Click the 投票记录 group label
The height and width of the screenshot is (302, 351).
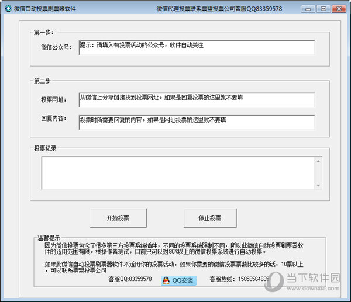coord(45,148)
